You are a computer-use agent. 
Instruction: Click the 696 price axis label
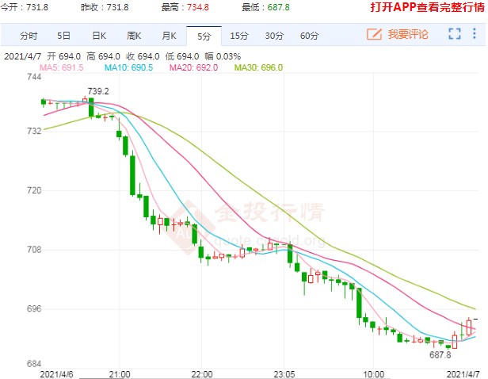pos(34,308)
